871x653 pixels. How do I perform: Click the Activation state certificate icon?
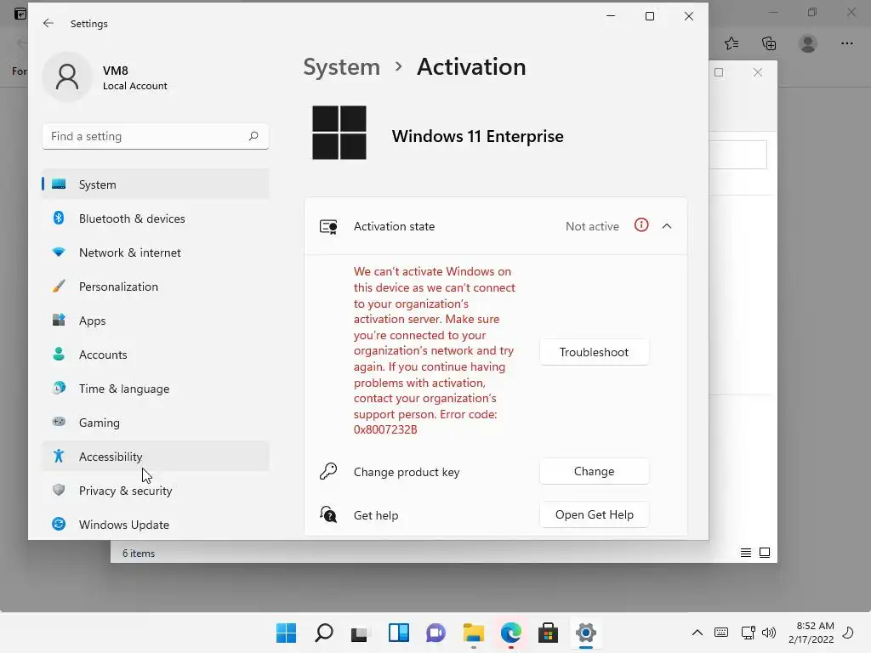point(328,226)
